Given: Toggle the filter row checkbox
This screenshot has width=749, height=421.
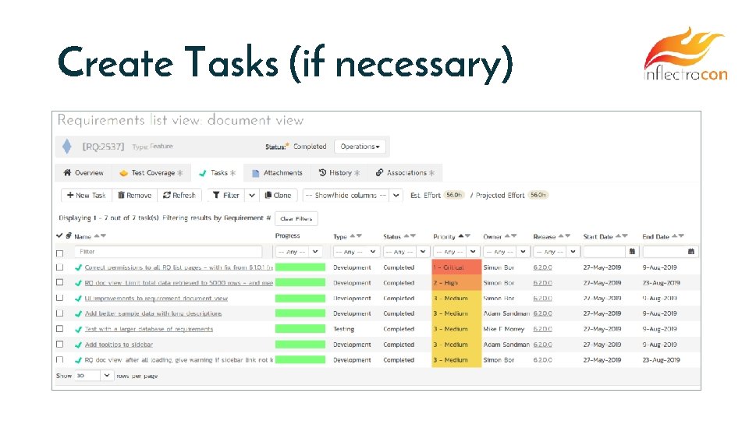Looking at the screenshot, I should tap(60, 253).
